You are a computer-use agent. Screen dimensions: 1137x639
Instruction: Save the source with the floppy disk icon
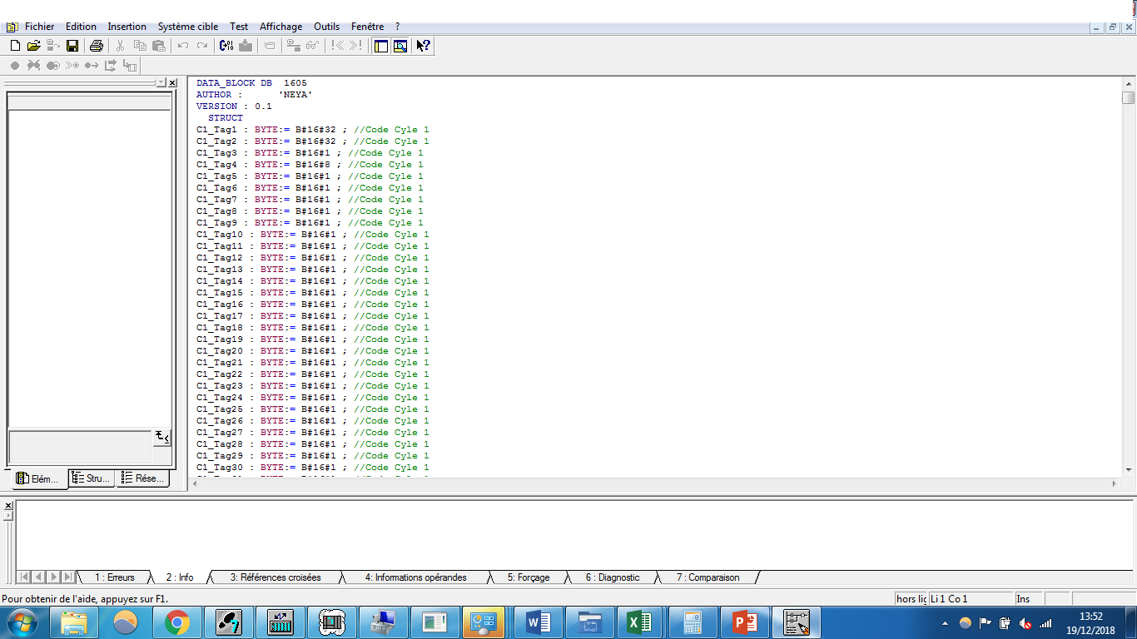pos(72,46)
